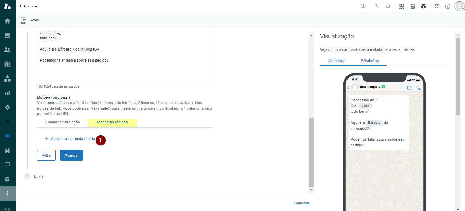Open Reporting bar chart icon
The image size is (465, 211).
[7, 93]
